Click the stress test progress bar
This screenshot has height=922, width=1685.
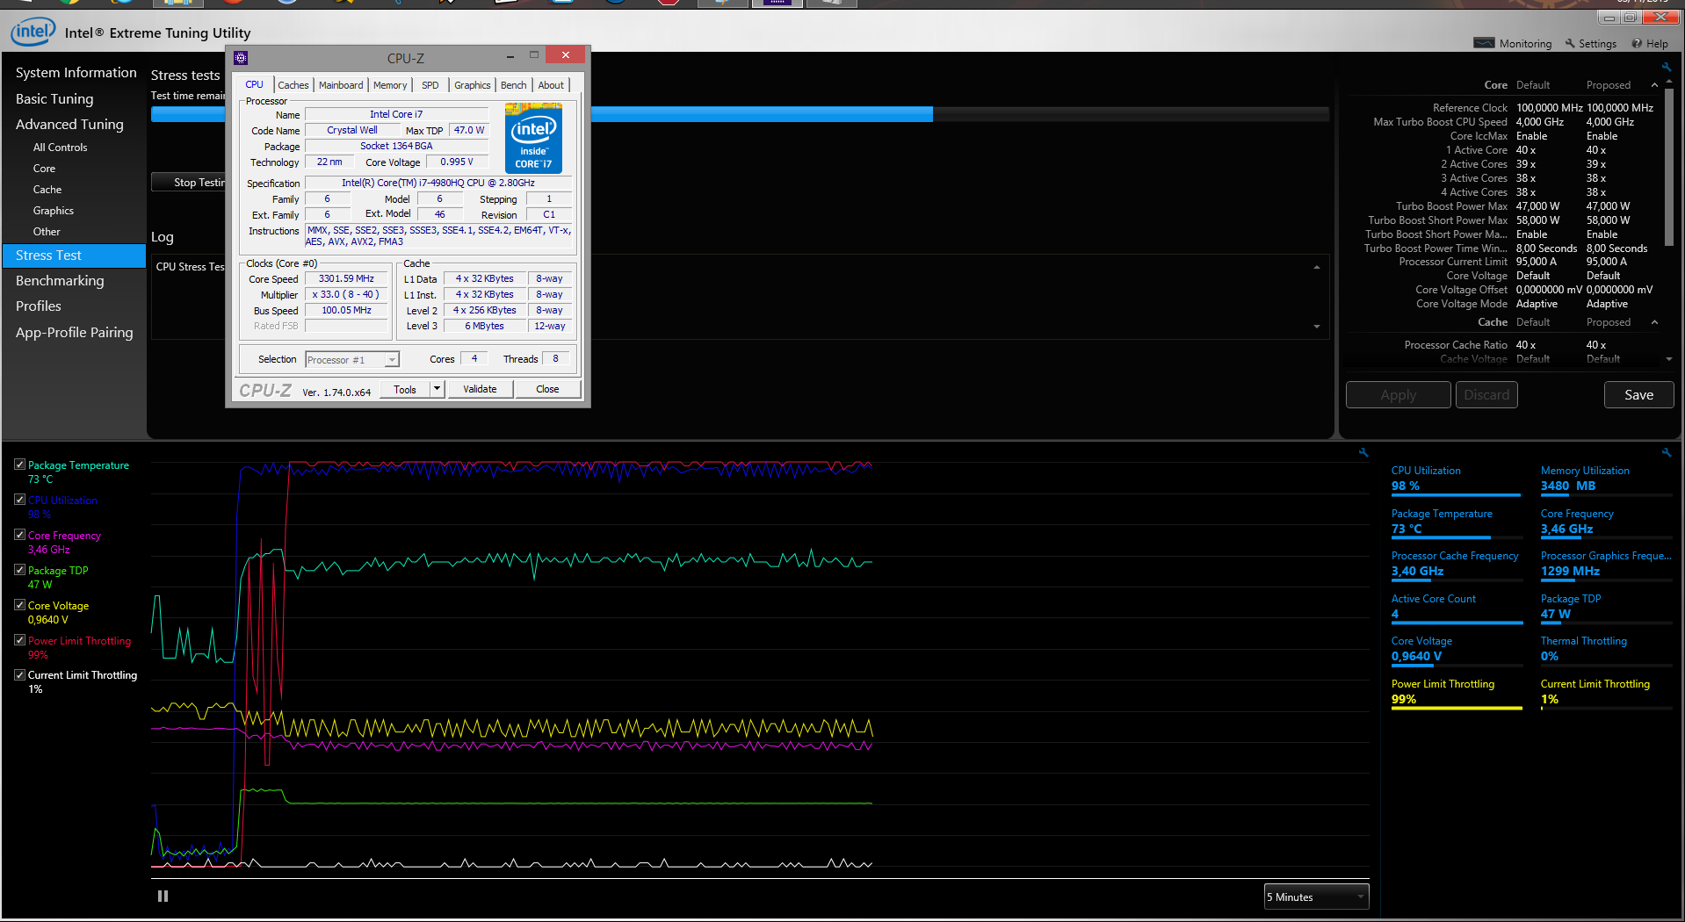pyautogui.click(x=739, y=114)
